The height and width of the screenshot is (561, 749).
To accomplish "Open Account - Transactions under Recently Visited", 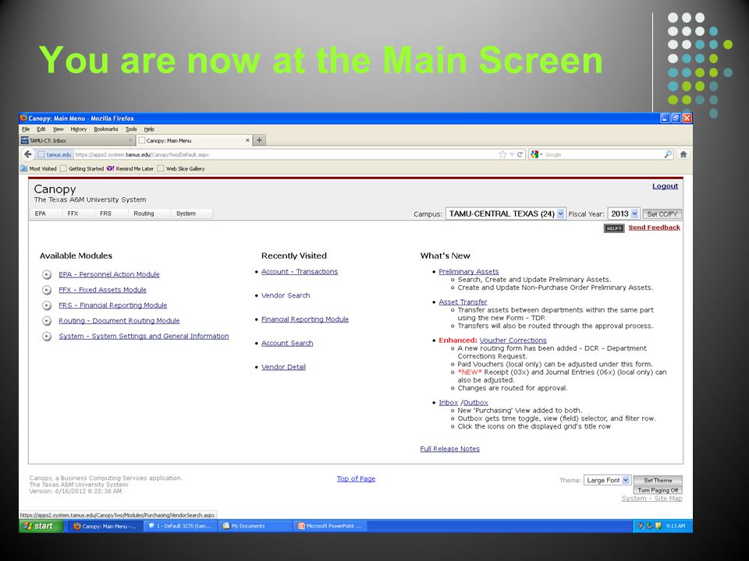I will pyautogui.click(x=300, y=271).
